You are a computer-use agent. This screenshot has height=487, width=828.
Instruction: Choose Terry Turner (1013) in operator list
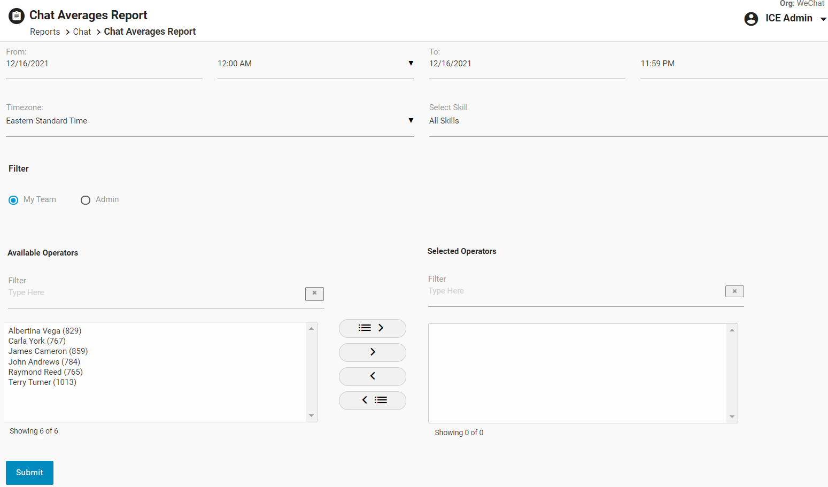(x=42, y=382)
